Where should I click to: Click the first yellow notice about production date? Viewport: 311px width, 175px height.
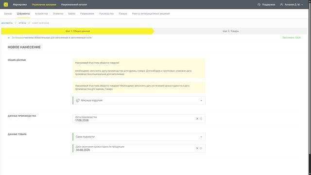click(139, 68)
